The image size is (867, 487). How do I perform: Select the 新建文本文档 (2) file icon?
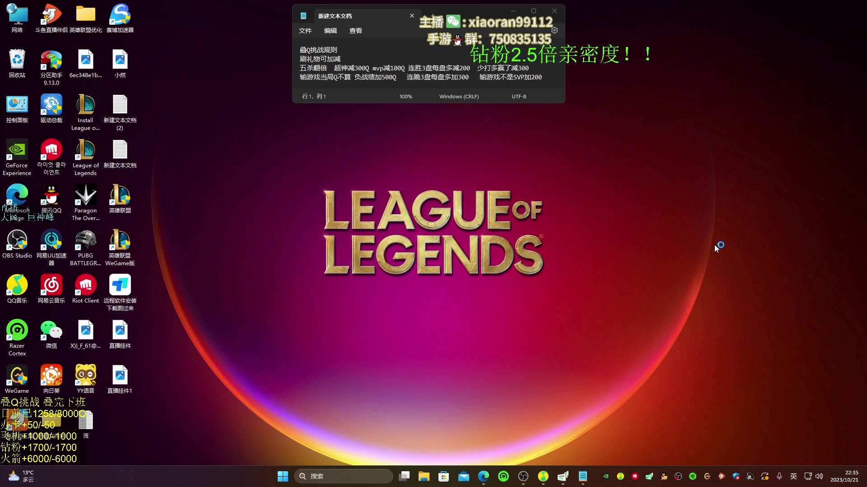coord(120,112)
